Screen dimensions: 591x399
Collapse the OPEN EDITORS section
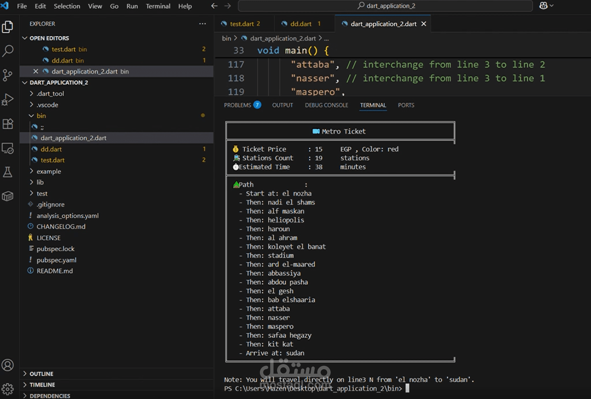49,38
